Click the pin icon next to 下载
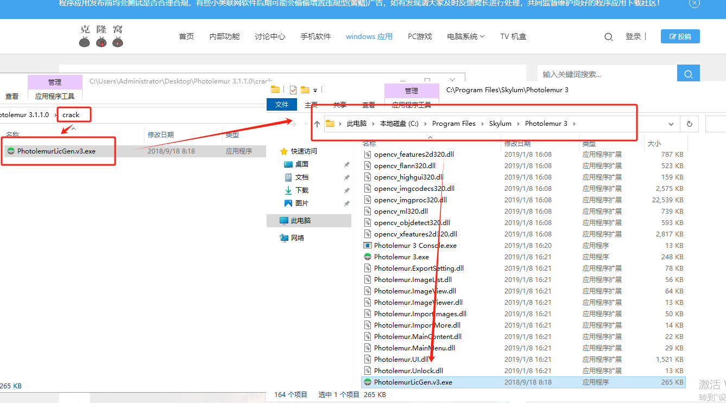Image resolution: width=726 pixels, height=403 pixels. 346,190
